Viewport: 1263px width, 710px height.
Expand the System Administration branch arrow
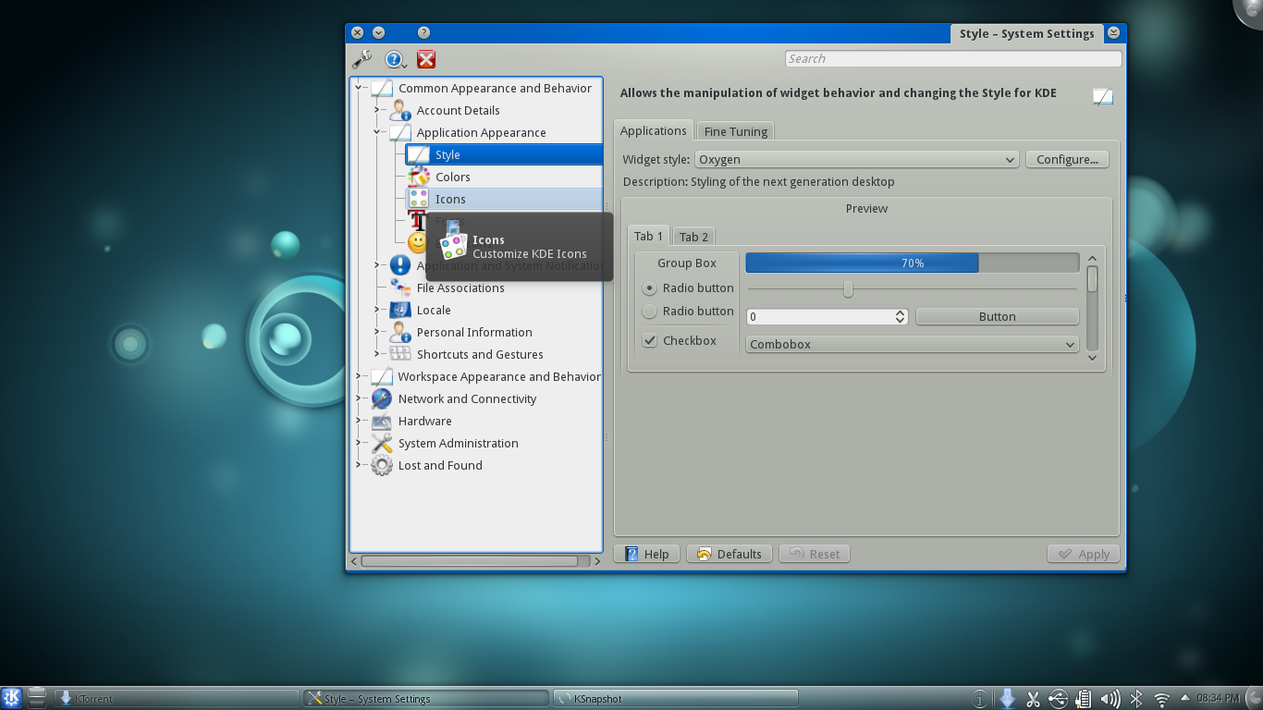359,443
